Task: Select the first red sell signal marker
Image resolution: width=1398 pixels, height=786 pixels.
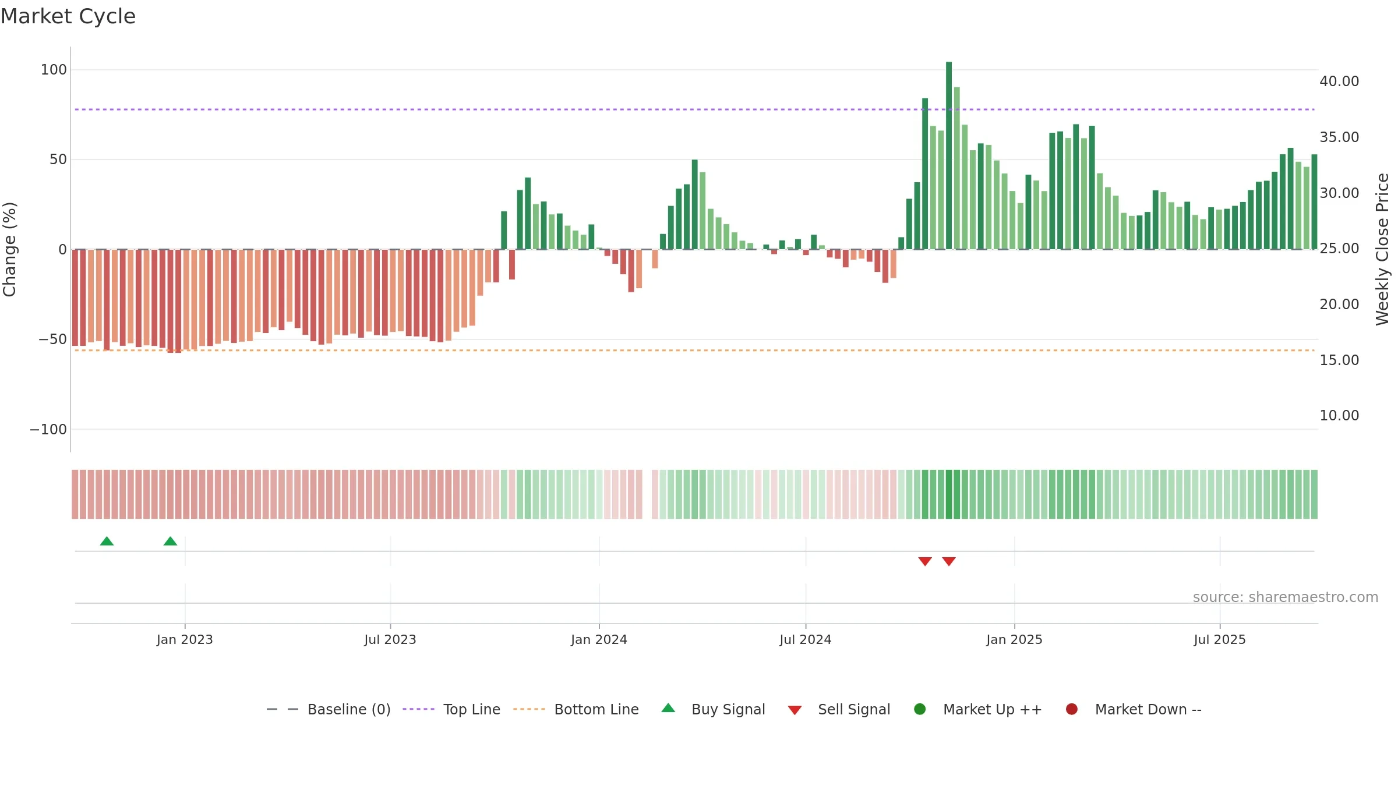Action: [x=925, y=561]
